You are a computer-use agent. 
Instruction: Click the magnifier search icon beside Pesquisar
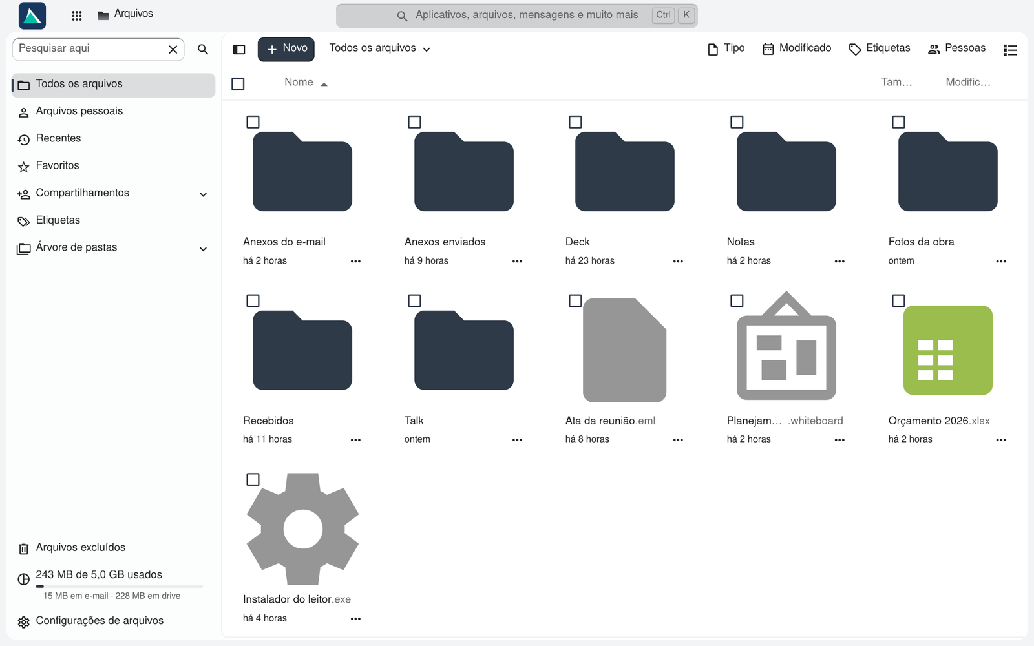tap(203, 49)
